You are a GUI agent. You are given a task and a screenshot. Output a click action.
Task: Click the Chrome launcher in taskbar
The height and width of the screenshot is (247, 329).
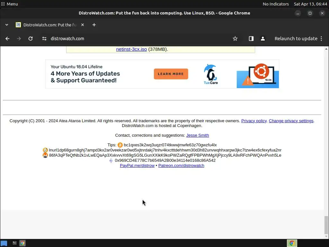click(22, 243)
